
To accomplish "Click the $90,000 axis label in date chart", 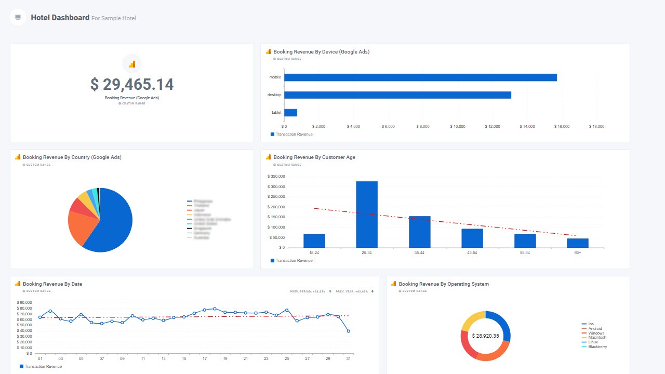I will pyautogui.click(x=24, y=302).
